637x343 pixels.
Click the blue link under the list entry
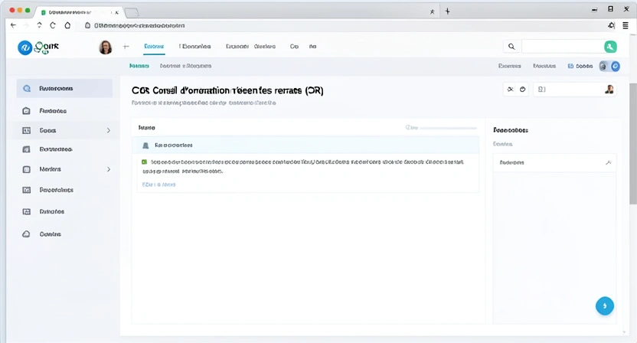[159, 185]
